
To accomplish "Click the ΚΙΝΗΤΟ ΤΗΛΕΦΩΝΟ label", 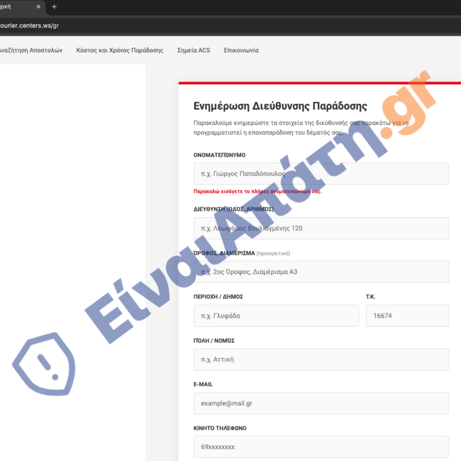I will 220,428.
